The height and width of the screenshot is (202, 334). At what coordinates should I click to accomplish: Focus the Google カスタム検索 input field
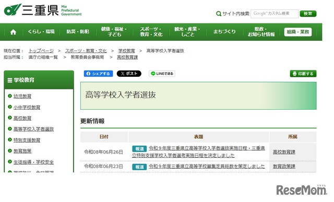coord(275,14)
